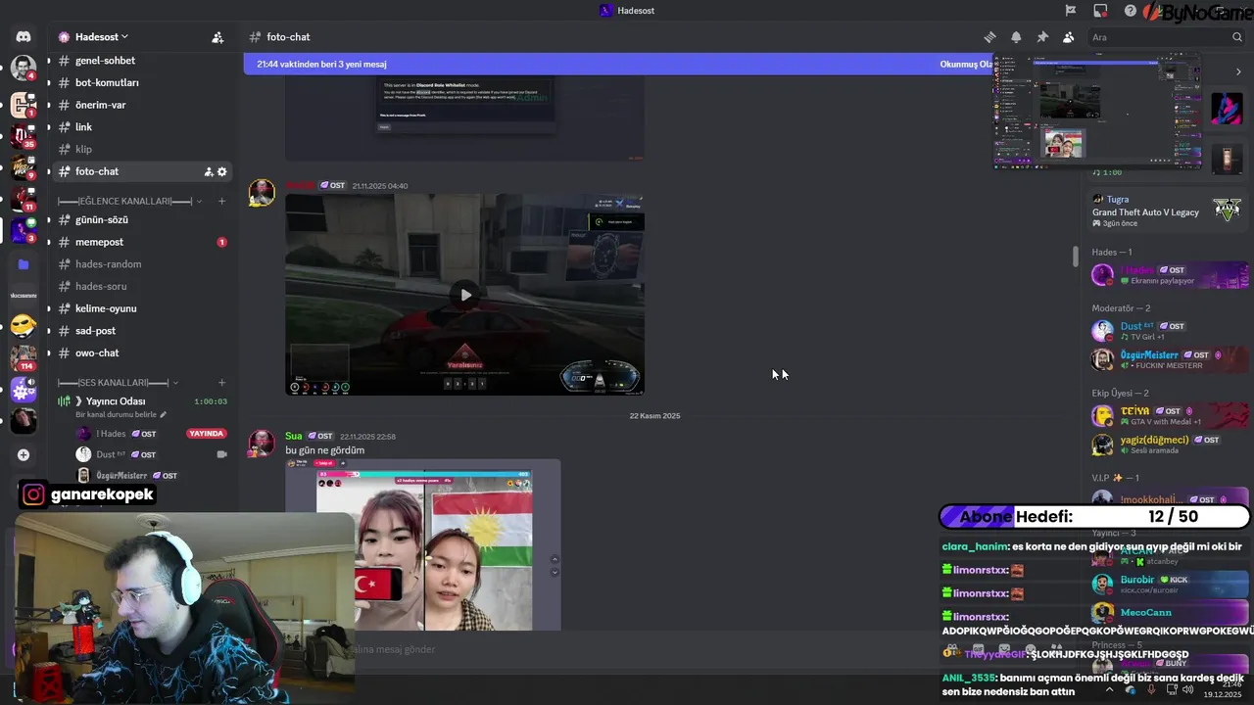
Task: Open the Add a Server plus icon
Action: [24, 454]
